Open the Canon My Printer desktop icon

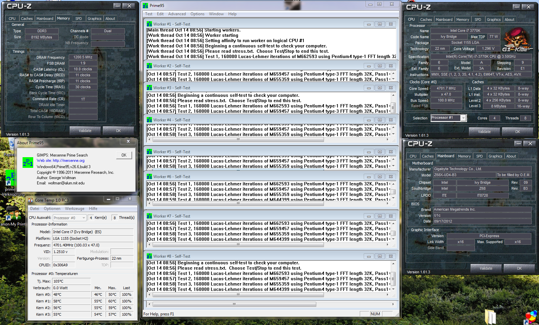coord(13,215)
